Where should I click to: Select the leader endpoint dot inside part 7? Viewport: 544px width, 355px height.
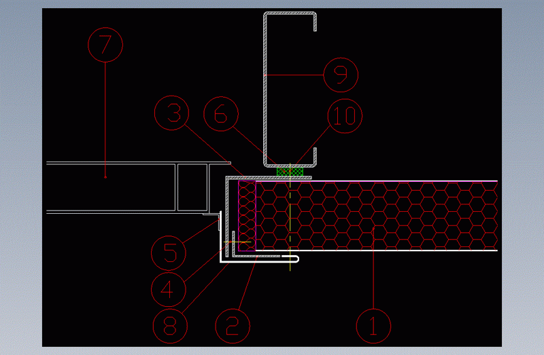coord(105,176)
